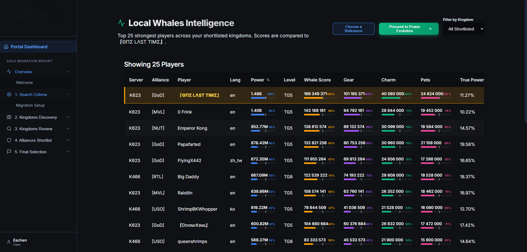Click the map icon for Kingdoms Discovery
The image size is (527, 252).
[x=9, y=117]
